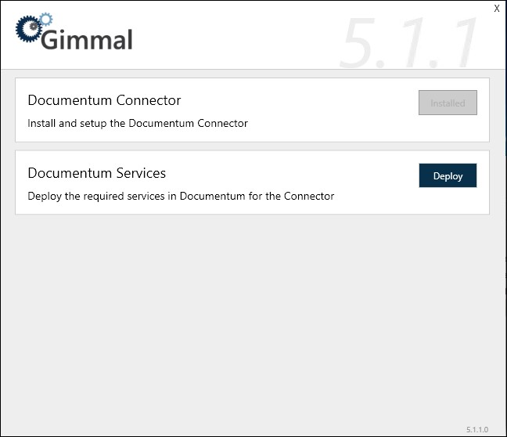Click the Deploy the required services description
The width and height of the screenshot is (507, 437).
point(181,196)
